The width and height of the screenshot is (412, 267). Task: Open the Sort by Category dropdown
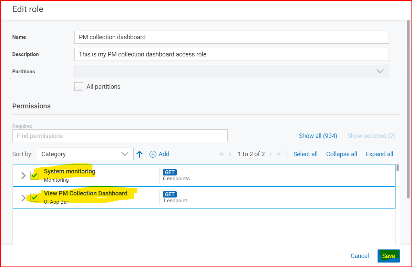click(85, 154)
